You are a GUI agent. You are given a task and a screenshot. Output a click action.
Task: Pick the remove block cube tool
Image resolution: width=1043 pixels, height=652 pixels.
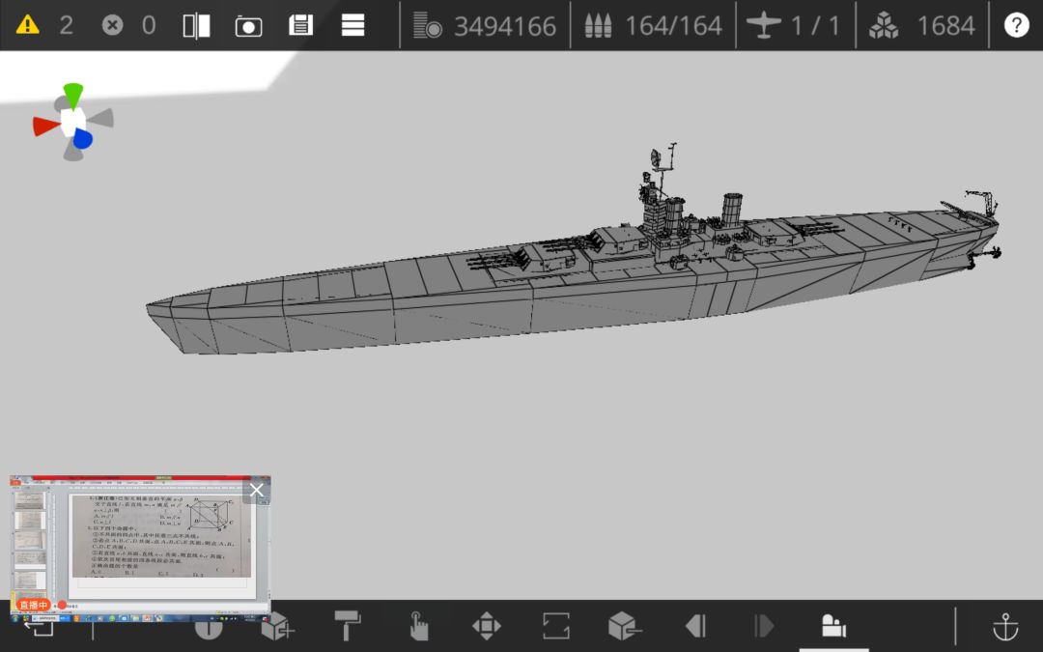click(624, 626)
